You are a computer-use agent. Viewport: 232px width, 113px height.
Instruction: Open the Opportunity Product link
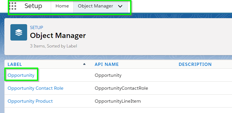click(30, 101)
